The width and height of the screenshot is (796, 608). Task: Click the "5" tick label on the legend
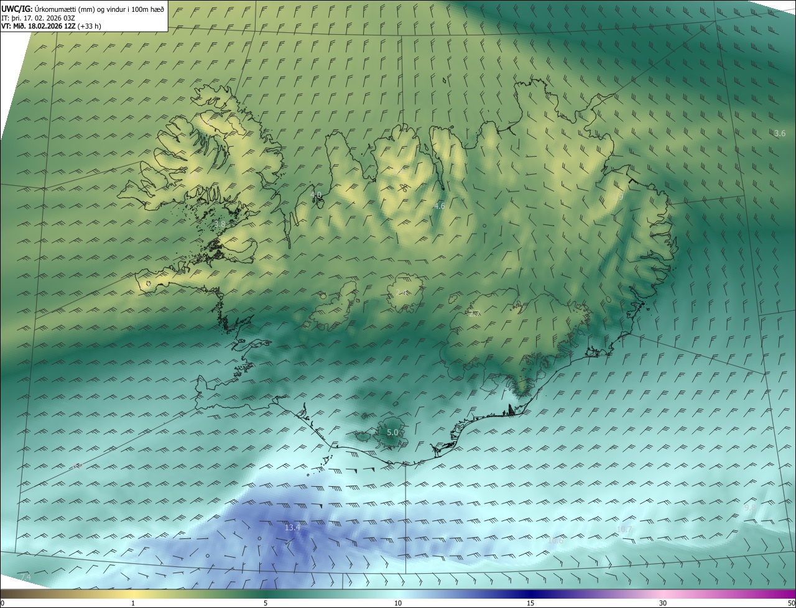pyautogui.click(x=266, y=604)
